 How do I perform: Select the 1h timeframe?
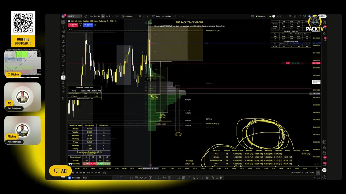(x=107, y=16)
